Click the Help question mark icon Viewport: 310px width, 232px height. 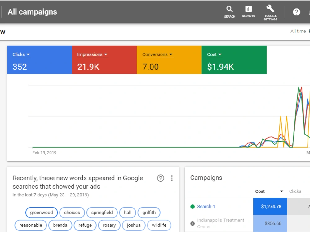coord(296,12)
